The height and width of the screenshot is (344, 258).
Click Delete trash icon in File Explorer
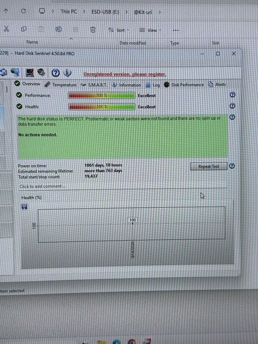pyautogui.click(x=93, y=29)
